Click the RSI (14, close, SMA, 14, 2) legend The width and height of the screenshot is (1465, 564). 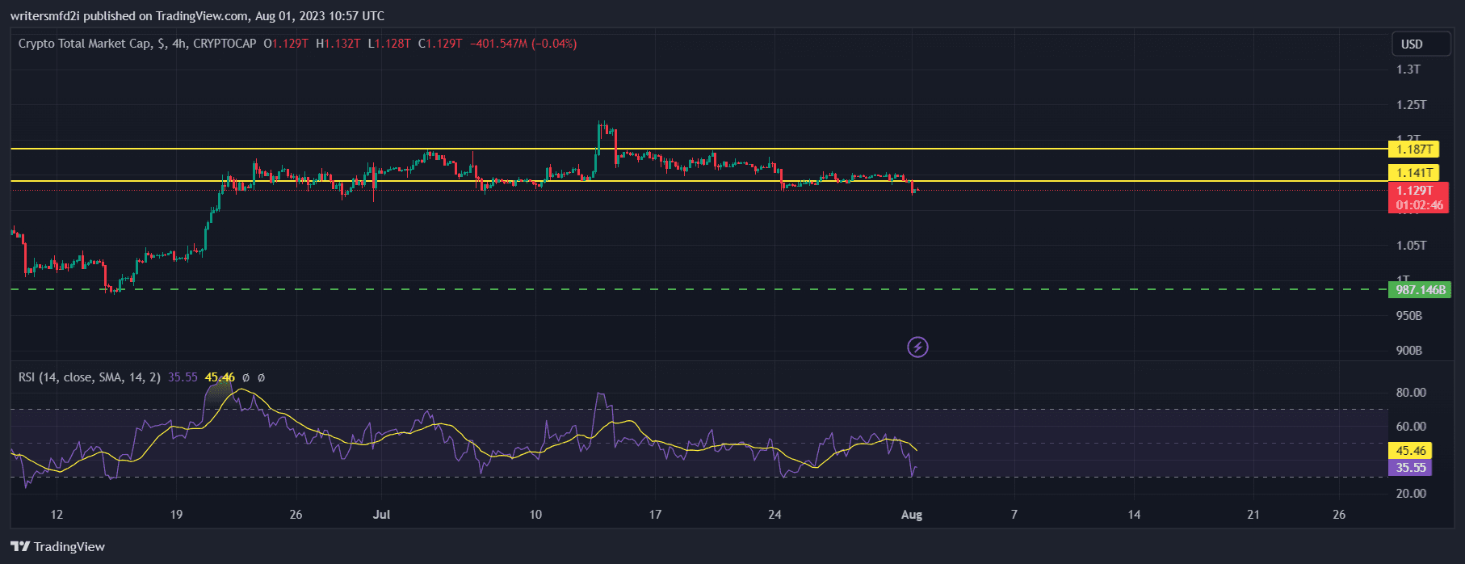[89, 377]
